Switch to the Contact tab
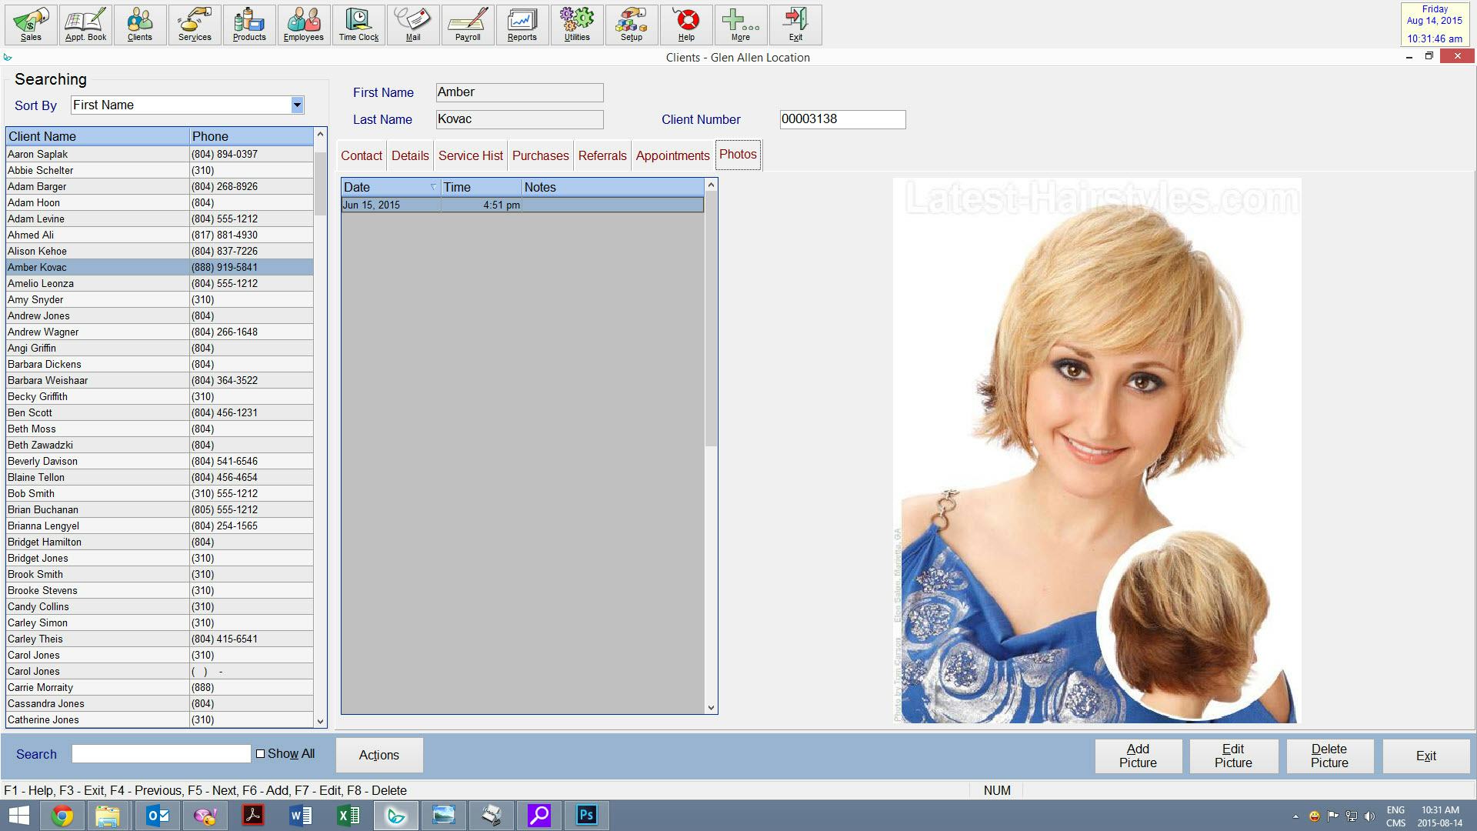This screenshot has height=831, width=1477. click(x=362, y=155)
